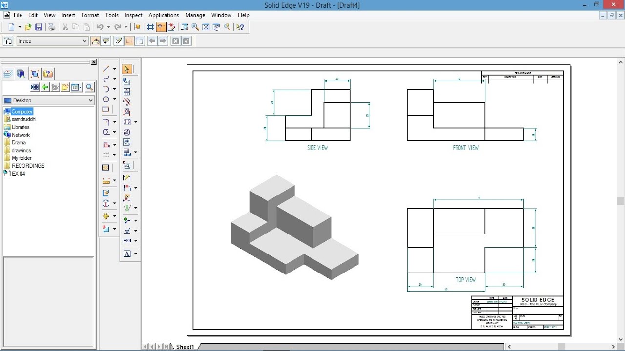Open the Inside selection mode dropdown
625x351 pixels.
(x=52, y=41)
